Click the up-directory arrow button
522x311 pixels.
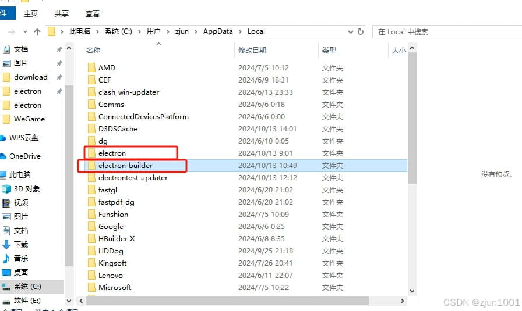click(x=37, y=32)
